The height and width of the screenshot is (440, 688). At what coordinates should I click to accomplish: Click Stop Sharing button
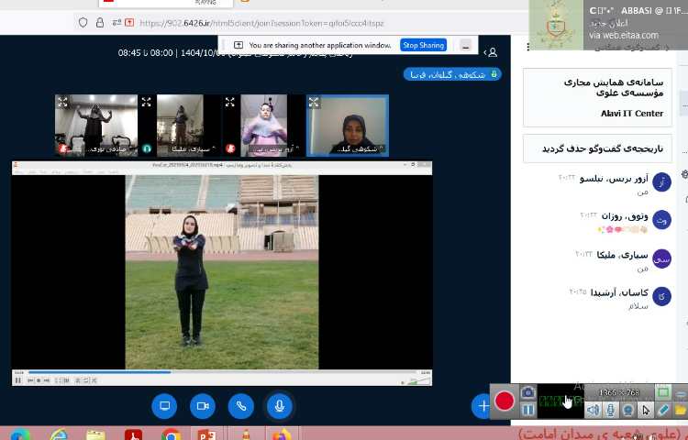point(424,45)
